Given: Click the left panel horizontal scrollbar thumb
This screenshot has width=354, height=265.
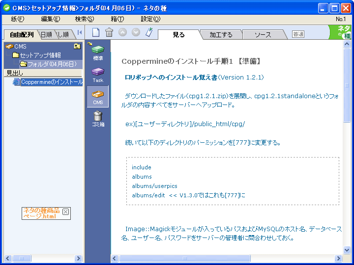Looking at the screenshot, I should click(22, 258).
